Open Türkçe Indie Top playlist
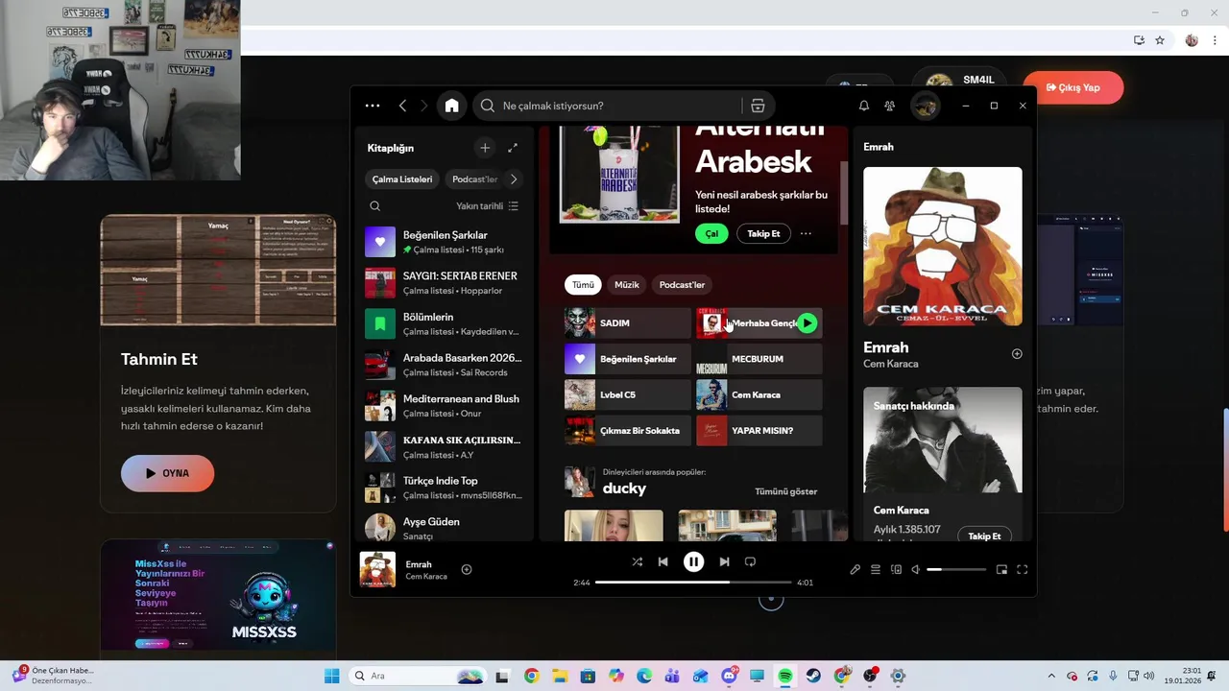 [445, 488]
